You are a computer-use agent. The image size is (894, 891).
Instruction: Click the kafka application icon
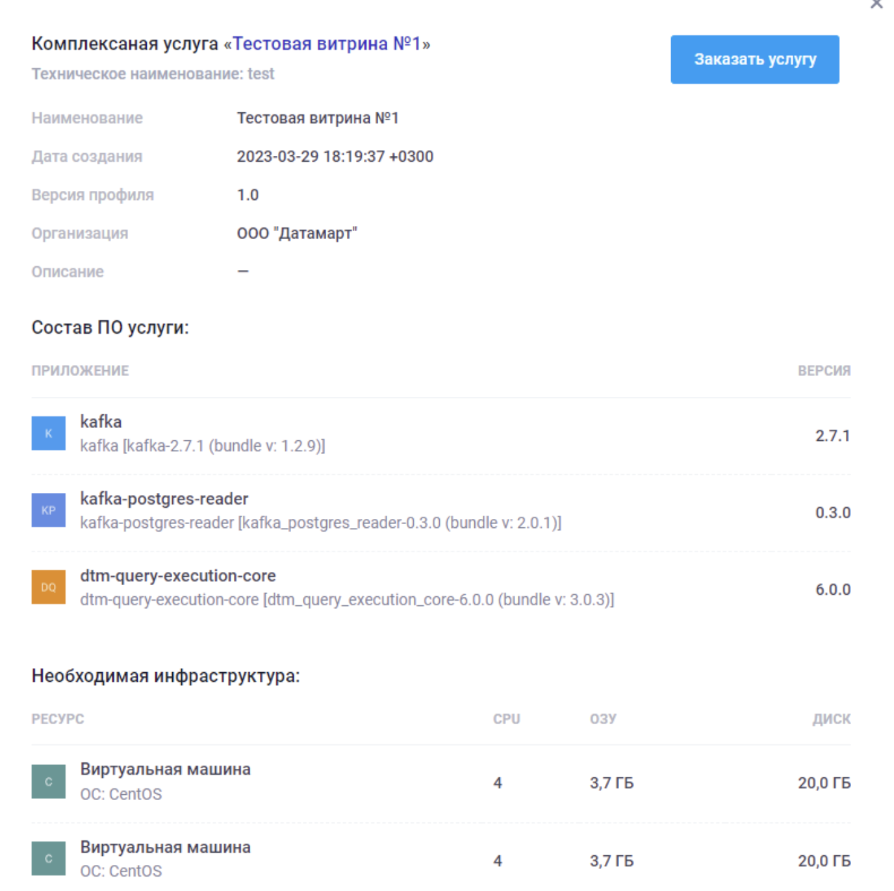(49, 433)
